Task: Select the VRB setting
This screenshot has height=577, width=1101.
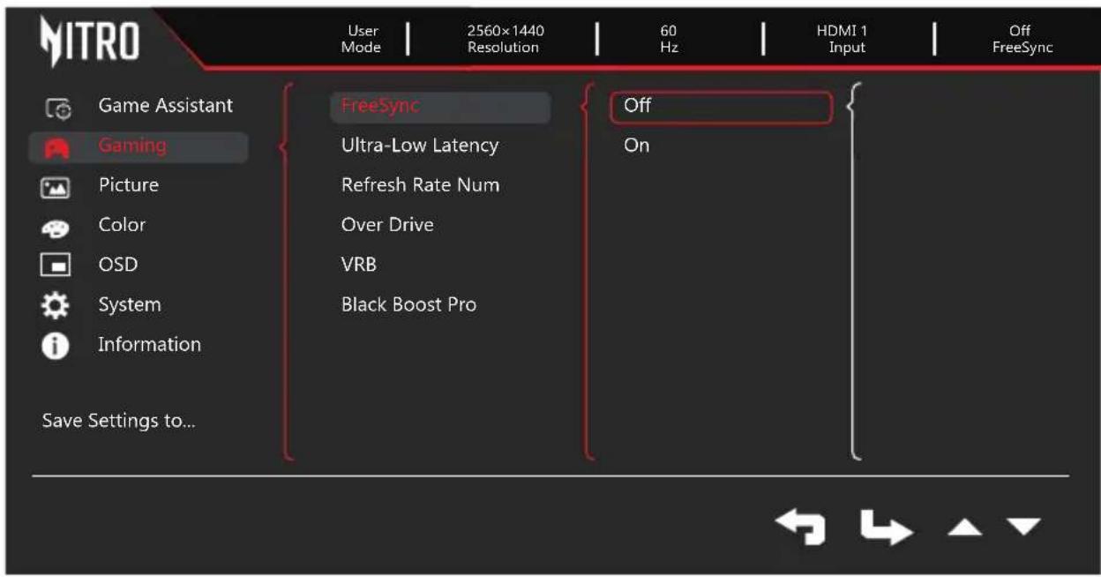Action: [359, 265]
